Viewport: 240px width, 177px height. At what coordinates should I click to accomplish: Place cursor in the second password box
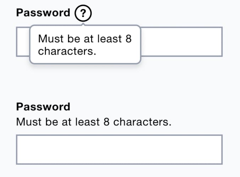(119, 149)
